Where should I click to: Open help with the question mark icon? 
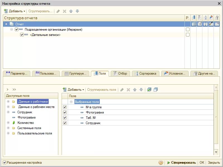click(x=161, y=163)
